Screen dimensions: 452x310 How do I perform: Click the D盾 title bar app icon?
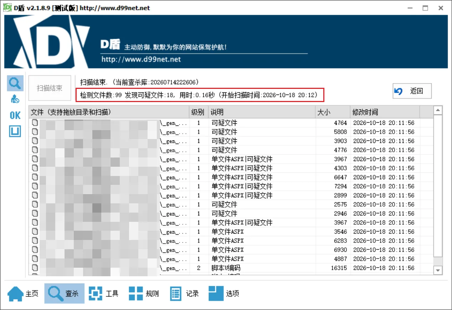7,8
